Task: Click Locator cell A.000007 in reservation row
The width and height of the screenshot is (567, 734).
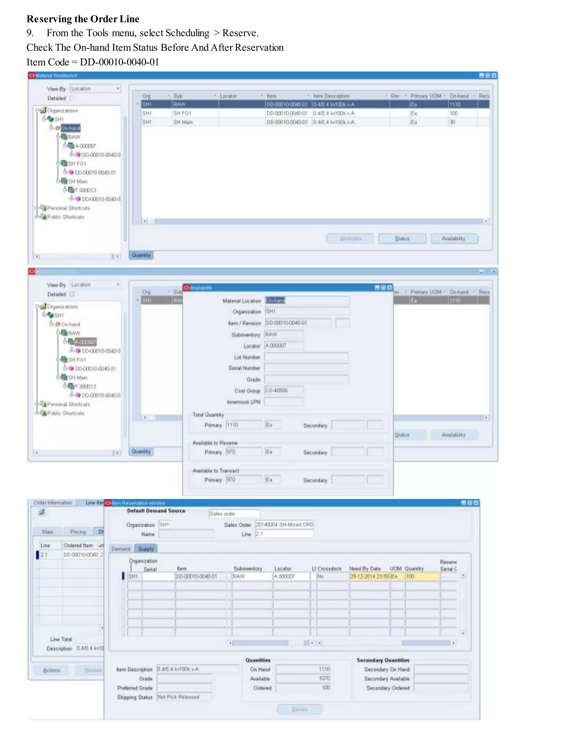Action: coord(291,576)
